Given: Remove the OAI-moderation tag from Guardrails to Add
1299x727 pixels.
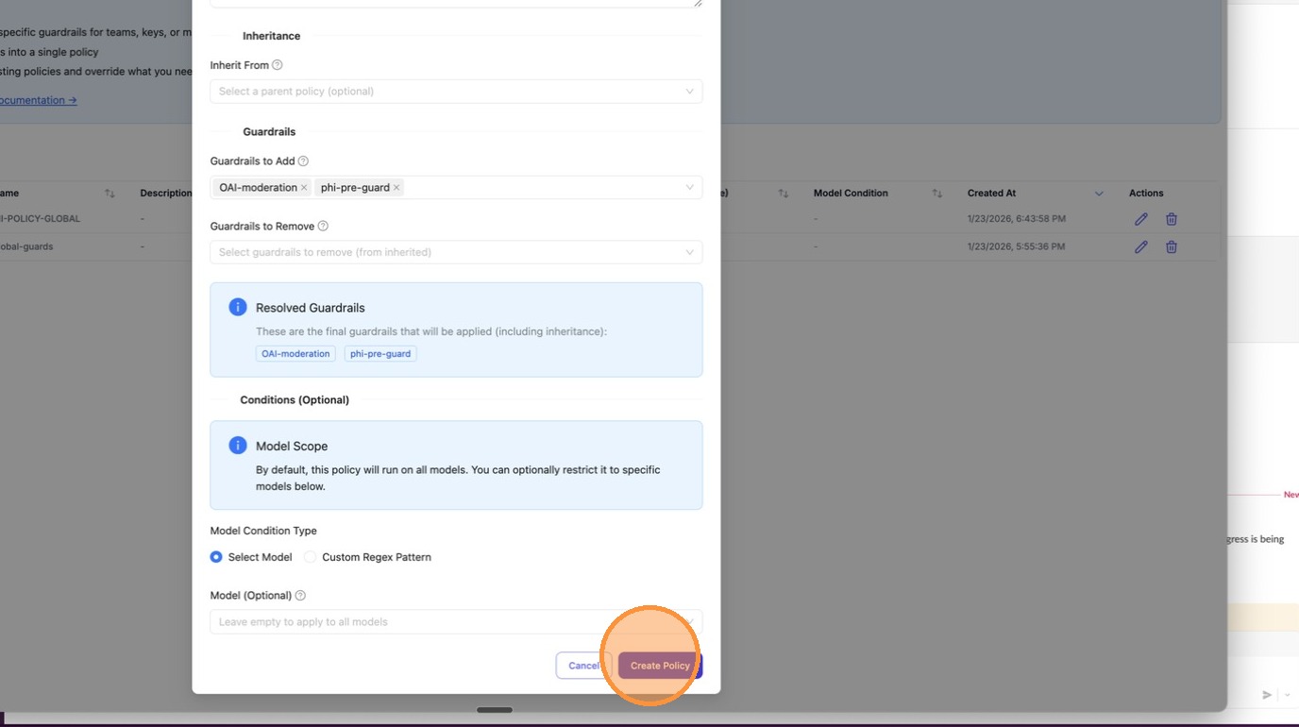Looking at the screenshot, I should pyautogui.click(x=304, y=188).
